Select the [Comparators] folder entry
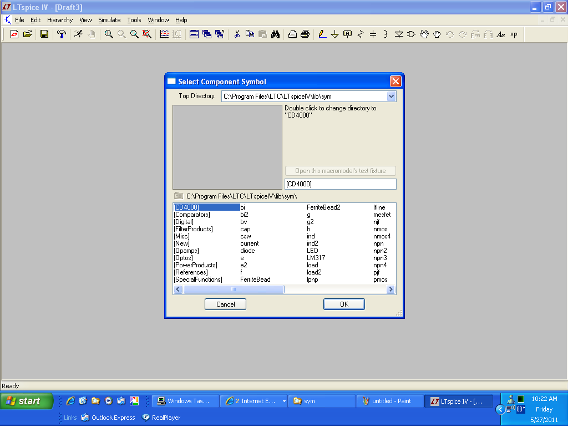Viewport: 578px width, 427px height. (x=192, y=215)
